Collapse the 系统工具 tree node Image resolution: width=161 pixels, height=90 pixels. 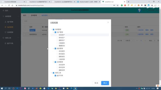click(52, 73)
